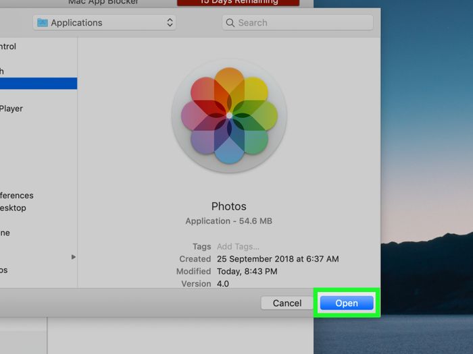Open the Applications location pop-up menu

pos(104,23)
